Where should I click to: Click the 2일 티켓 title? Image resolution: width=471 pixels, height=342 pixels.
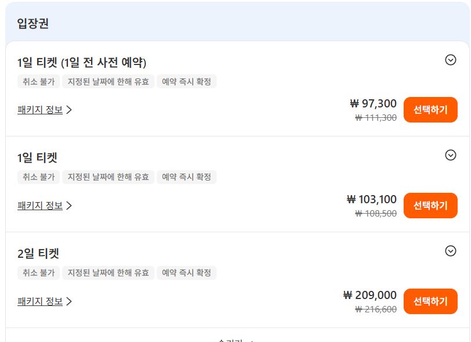(38, 254)
